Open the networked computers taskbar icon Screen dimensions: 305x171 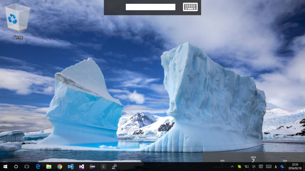tap(114, 167)
